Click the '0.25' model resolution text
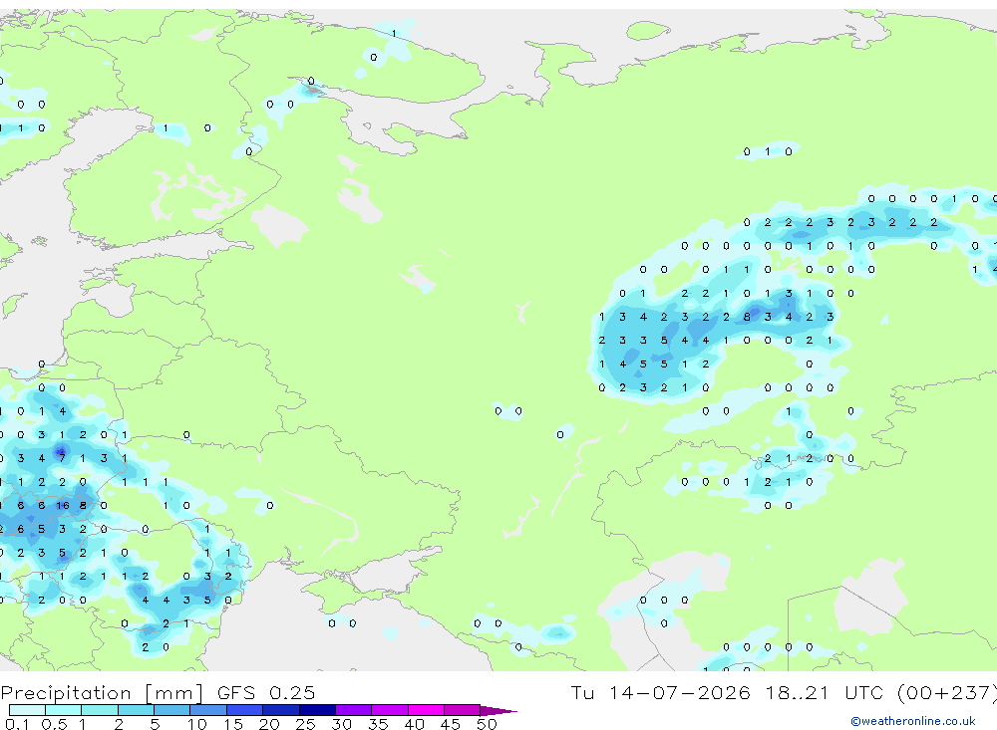The image size is (997, 730). [x=292, y=692]
